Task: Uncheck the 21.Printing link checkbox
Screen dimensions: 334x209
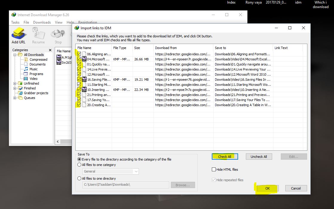Action: [79, 95]
